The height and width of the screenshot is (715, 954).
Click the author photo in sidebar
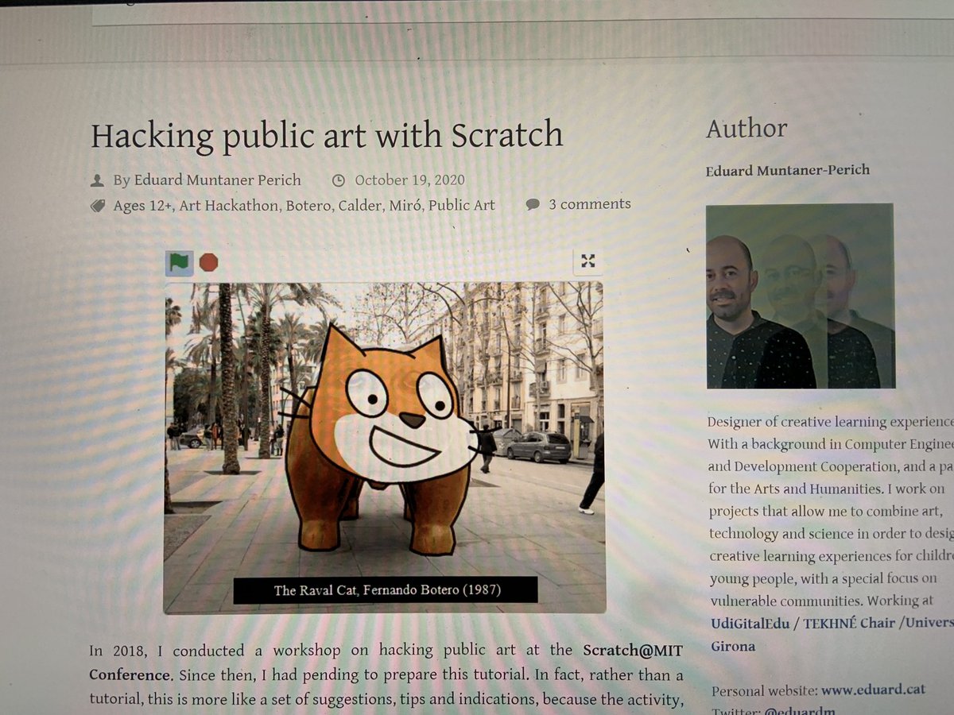point(801,296)
